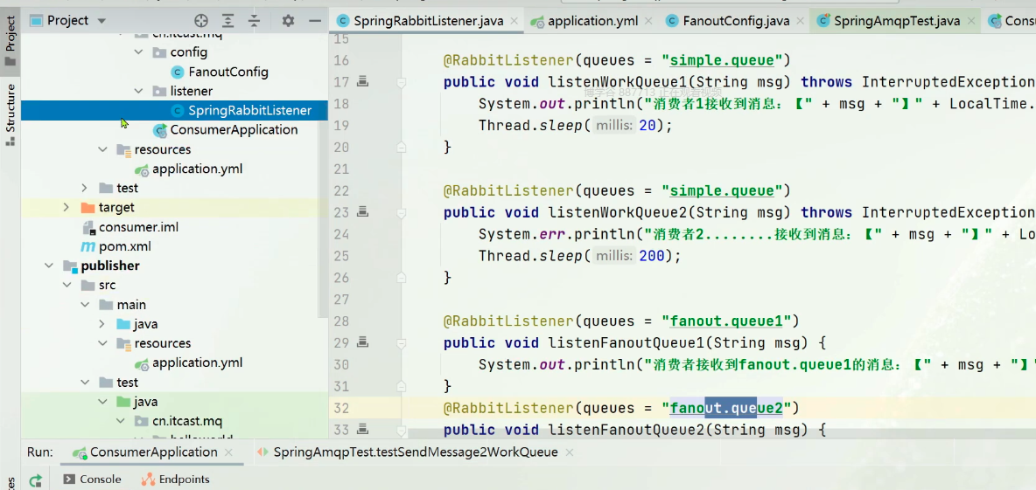Viewport: 1036px width, 490px height.
Task: Click line number 21 in gutter
Action: click(x=341, y=169)
